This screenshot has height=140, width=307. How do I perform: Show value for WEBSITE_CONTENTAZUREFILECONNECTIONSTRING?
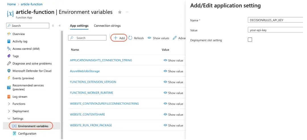[x=173, y=104]
